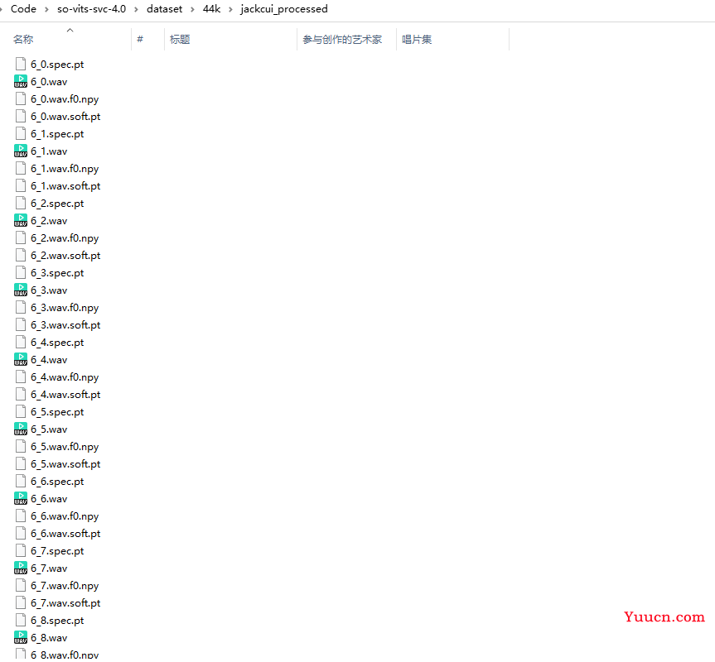Click the 6_5.wav audio file icon
This screenshot has width=715, height=662.
click(x=21, y=429)
